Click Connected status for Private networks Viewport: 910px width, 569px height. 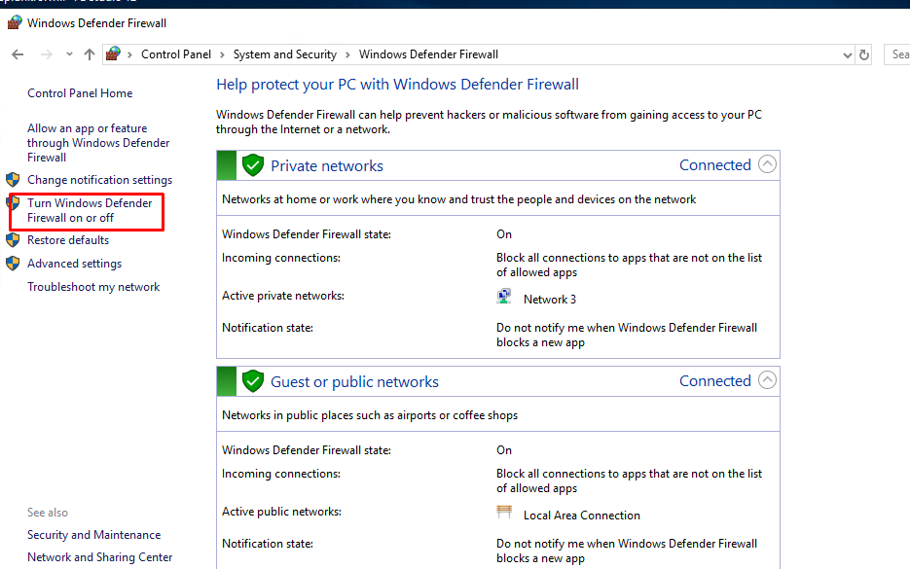pyautogui.click(x=715, y=165)
